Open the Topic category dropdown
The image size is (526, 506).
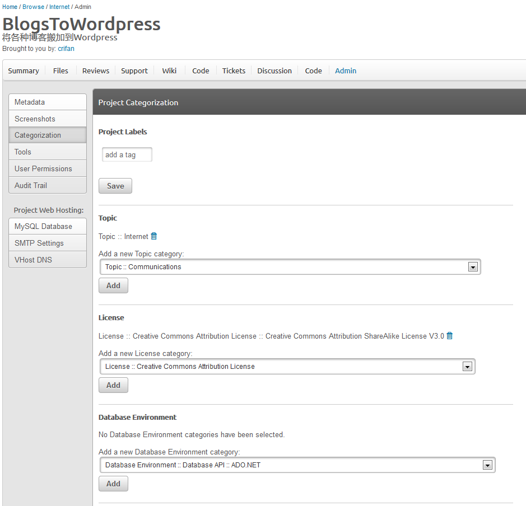pos(290,267)
